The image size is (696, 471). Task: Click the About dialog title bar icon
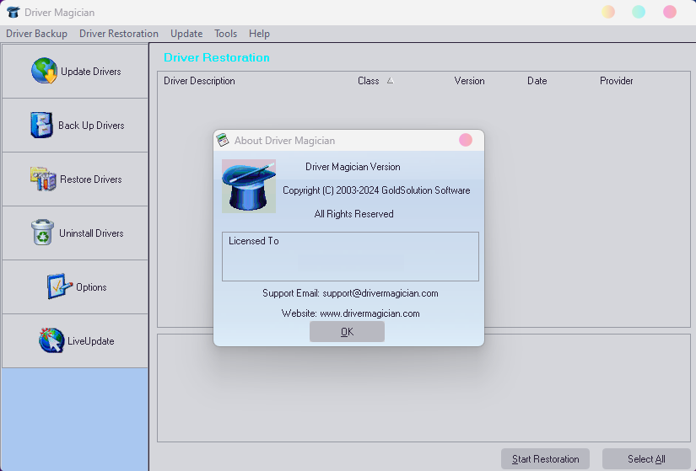pos(223,140)
